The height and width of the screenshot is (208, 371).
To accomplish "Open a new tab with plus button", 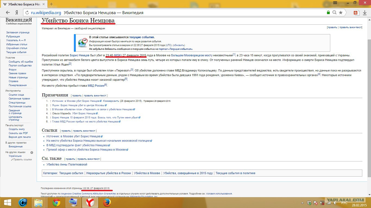I will (51, 4).
